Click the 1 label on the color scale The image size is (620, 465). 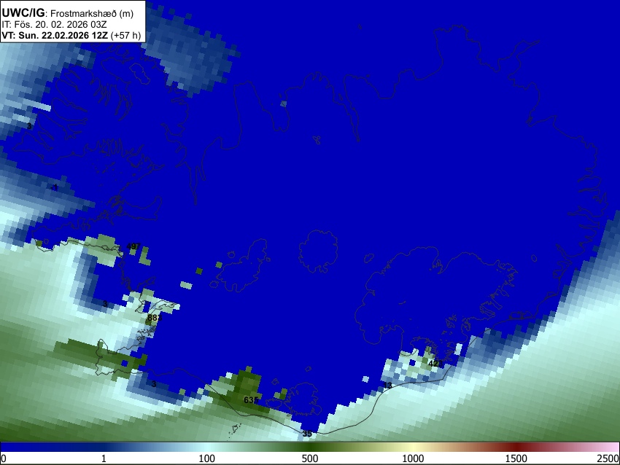tap(104, 458)
